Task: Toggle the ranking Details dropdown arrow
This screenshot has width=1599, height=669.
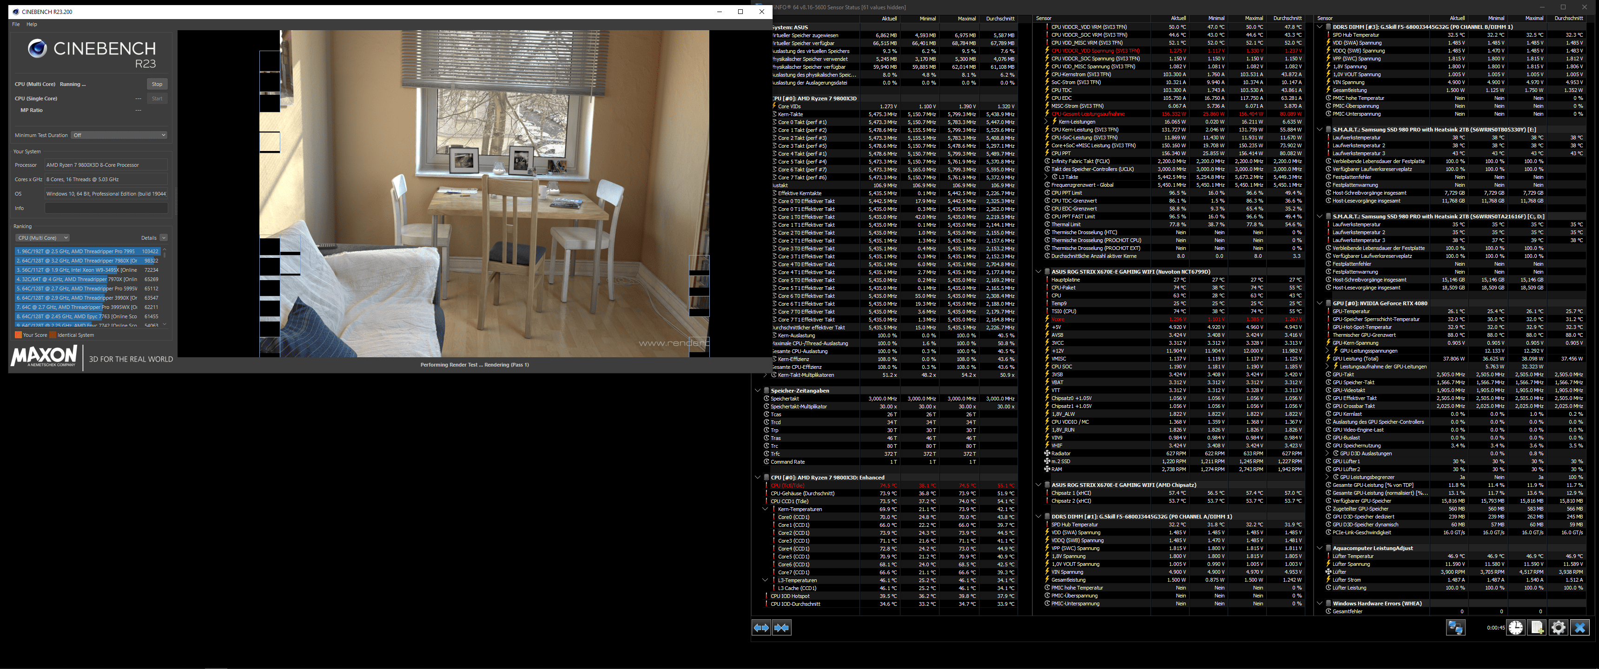Action: pos(163,238)
